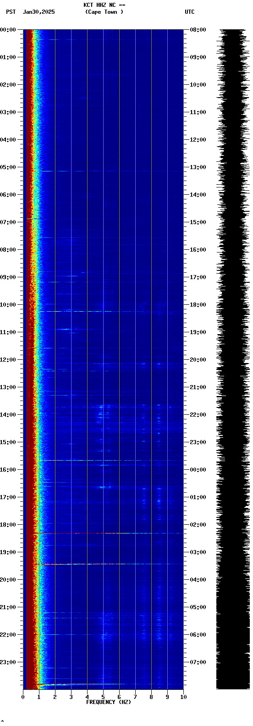Click the 16:00 UTC time label
This screenshot has width=253, height=726.
(x=198, y=250)
